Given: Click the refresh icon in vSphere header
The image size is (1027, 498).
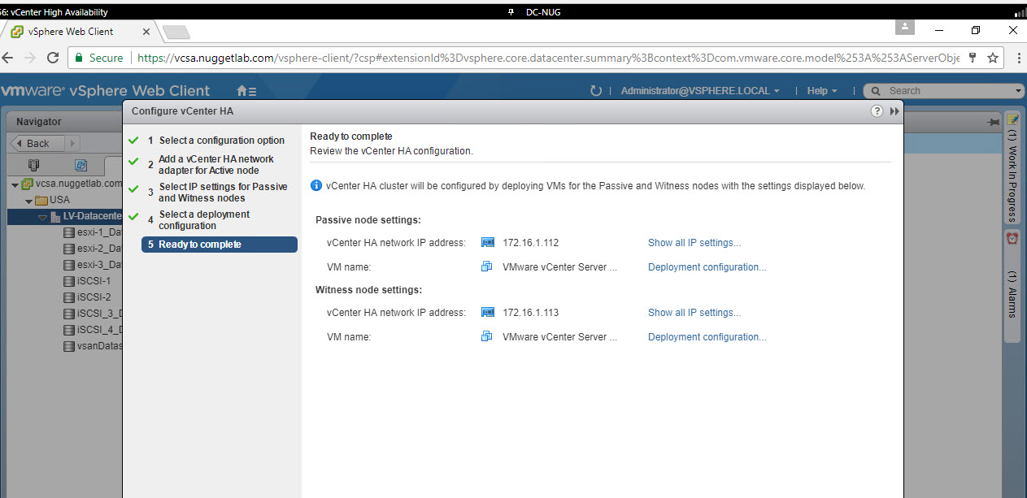Looking at the screenshot, I should pyautogui.click(x=596, y=91).
